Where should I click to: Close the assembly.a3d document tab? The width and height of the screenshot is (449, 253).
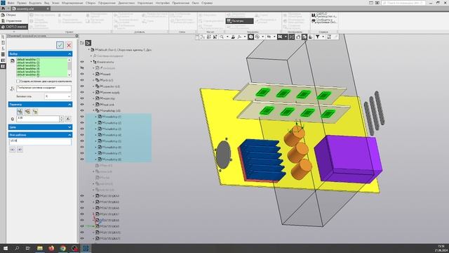[x=48, y=8]
